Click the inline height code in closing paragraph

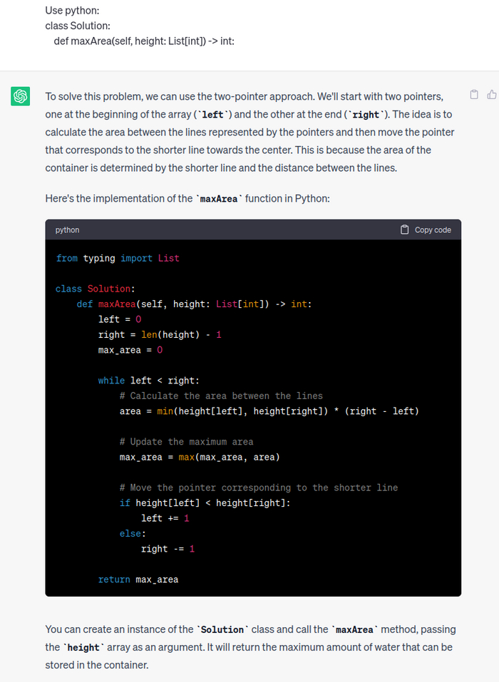[x=83, y=648]
